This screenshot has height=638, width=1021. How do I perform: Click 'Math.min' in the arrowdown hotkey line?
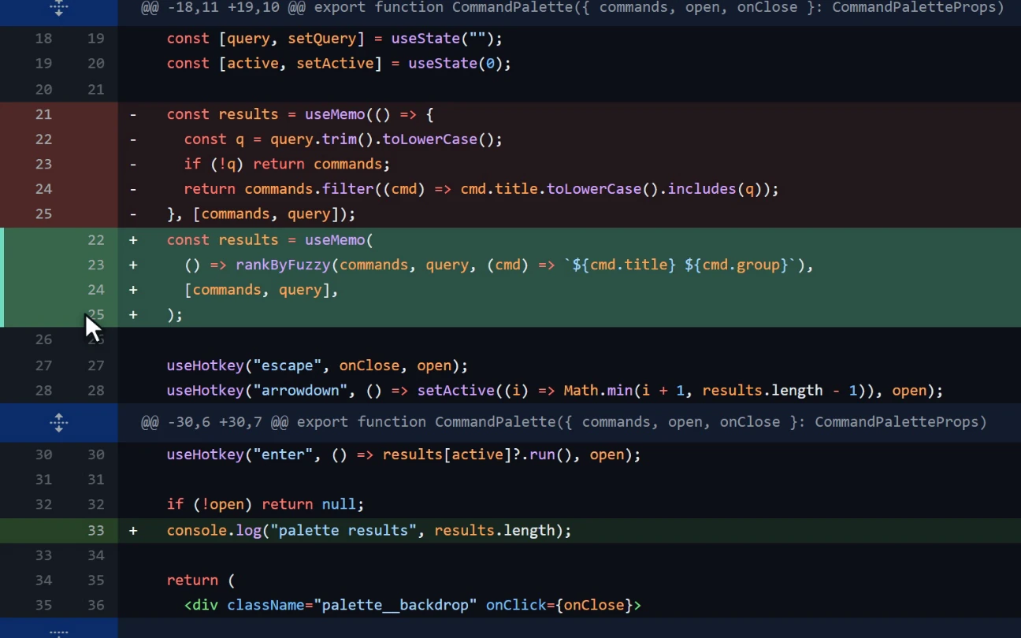[598, 391]
